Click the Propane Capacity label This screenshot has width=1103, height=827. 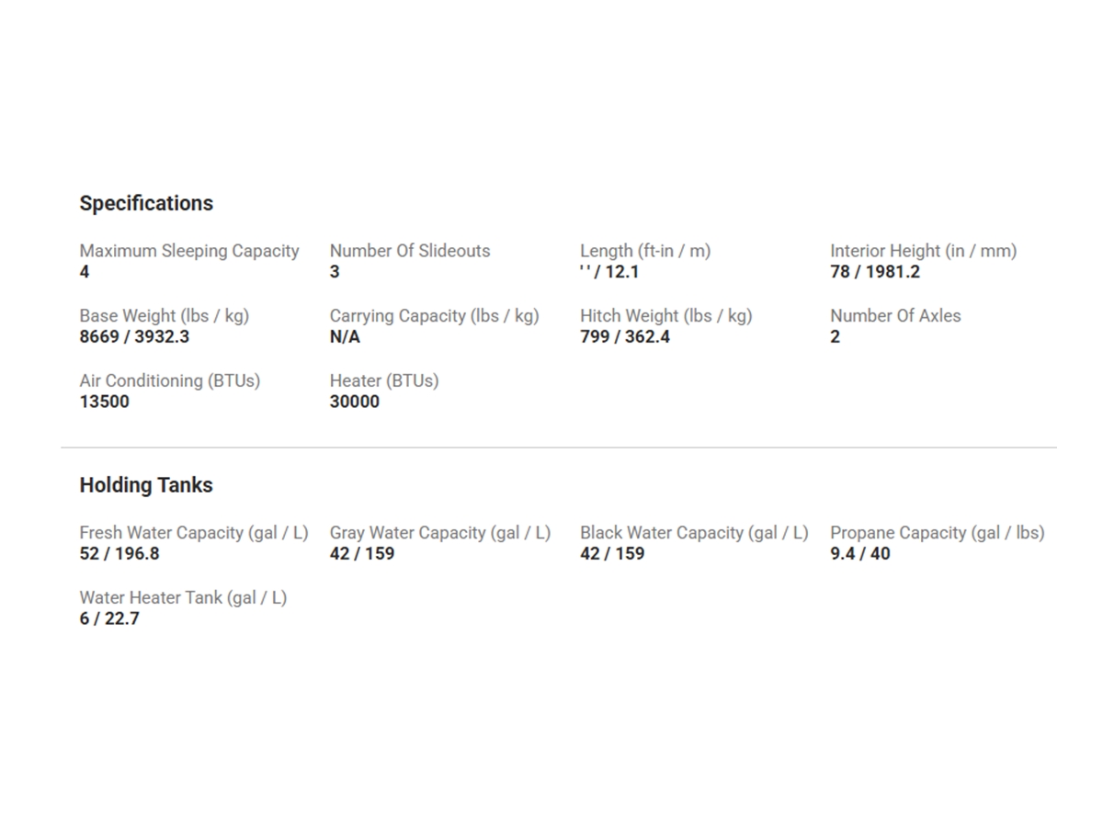(938, 533)
